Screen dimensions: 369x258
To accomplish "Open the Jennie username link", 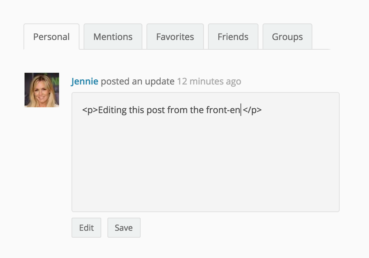I will point(85,81).
